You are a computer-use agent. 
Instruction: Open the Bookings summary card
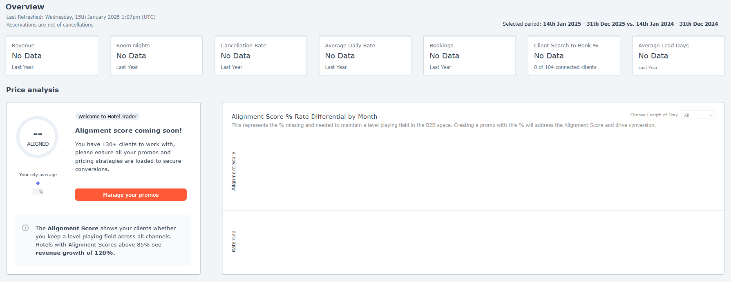[x=469, y=56]
